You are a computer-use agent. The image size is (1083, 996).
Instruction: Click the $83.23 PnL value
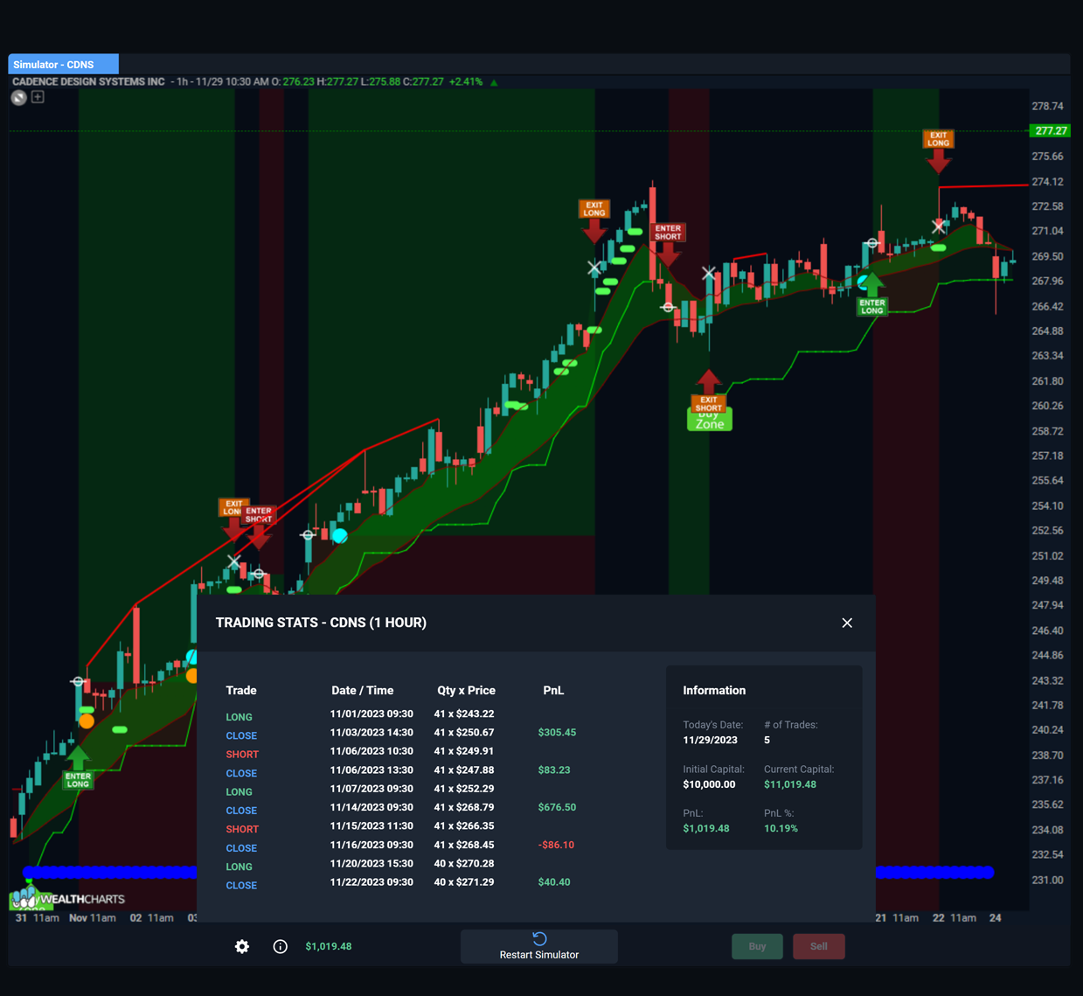tap(554, 770)
